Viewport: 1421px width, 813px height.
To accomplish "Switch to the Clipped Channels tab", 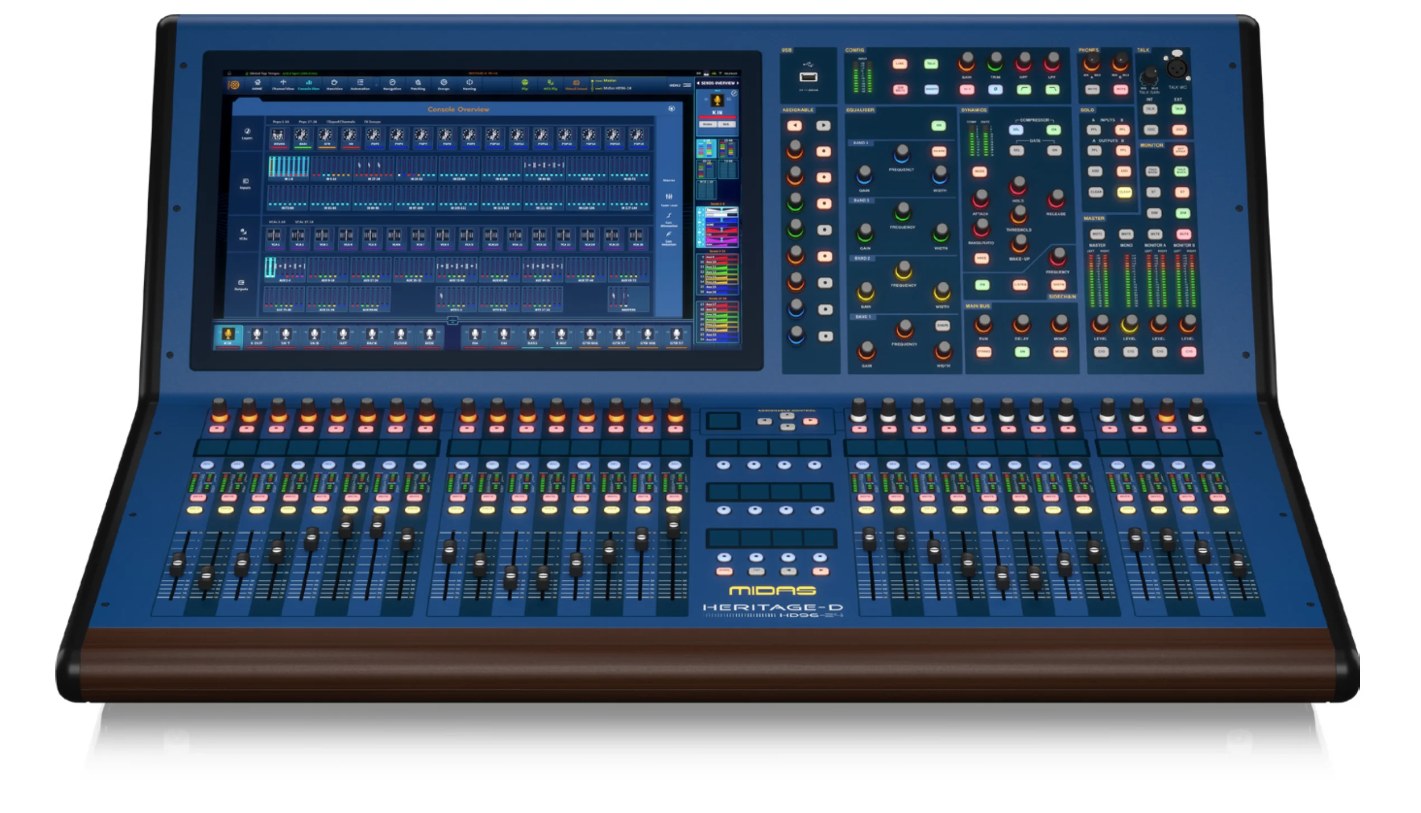I will [341, 121].
